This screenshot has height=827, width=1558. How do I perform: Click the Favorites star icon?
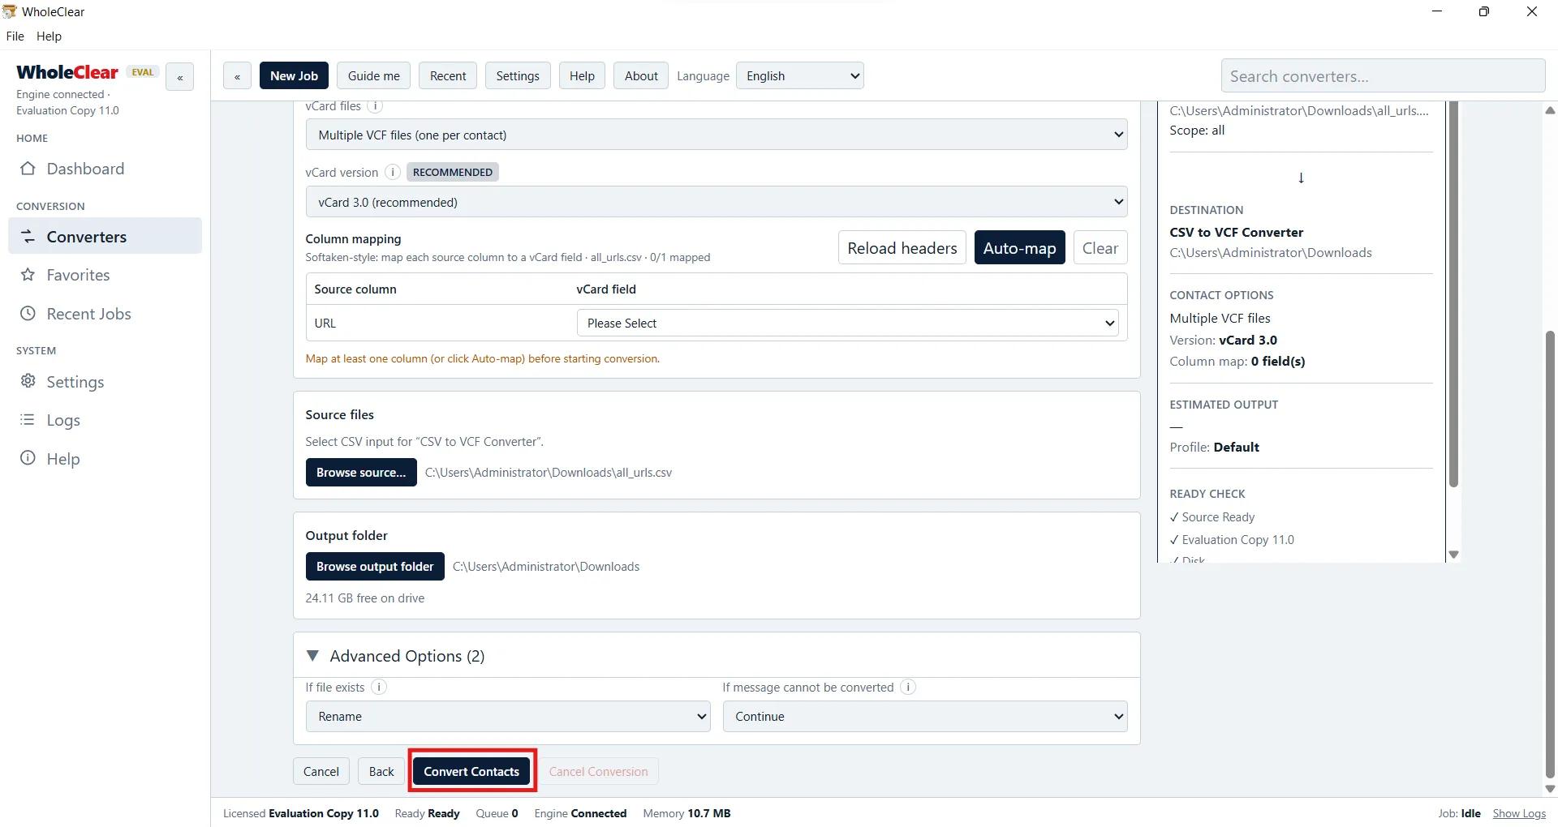28,275
